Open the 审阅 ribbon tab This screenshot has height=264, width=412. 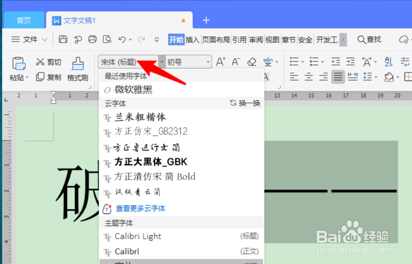[x=256, y=40]
